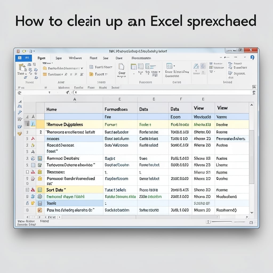This screenshot has width=273, height=273.
Task: Click the green table icon in 'Sort Date' row
Action: click(40, 190)
